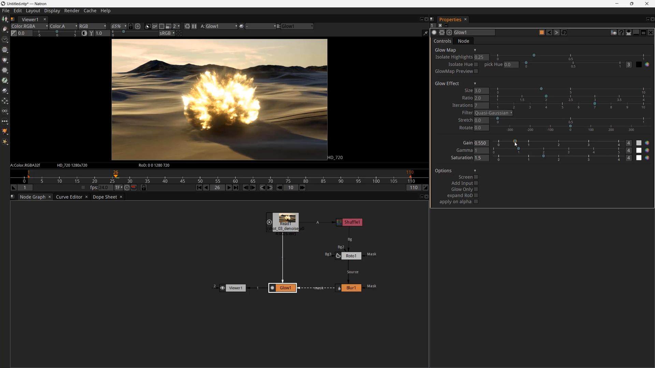Image resolution: width=655 pixels, height=368 pixels.
Task: Open the sRGB colorspace dropdown
Action: coord(167,33)
